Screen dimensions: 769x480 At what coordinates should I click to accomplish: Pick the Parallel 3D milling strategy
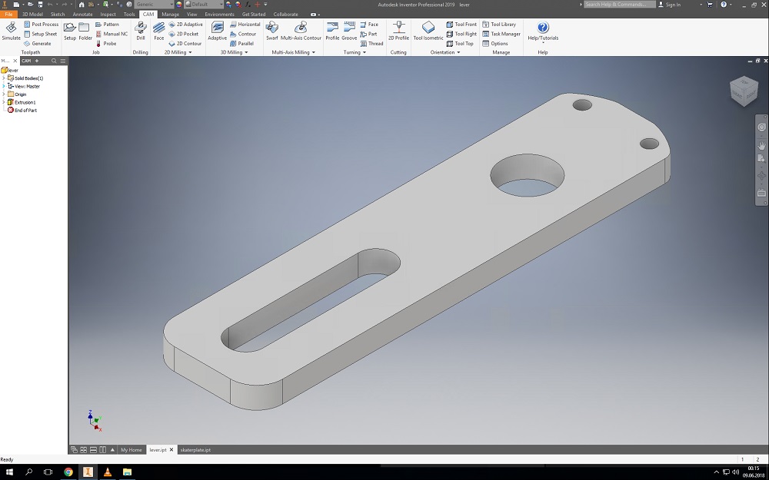(241, 44)
